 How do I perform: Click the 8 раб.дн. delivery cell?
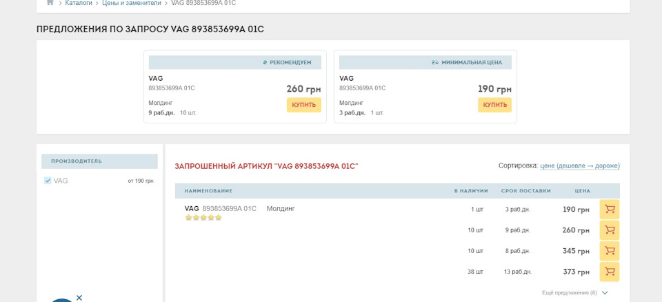point(518,251)
